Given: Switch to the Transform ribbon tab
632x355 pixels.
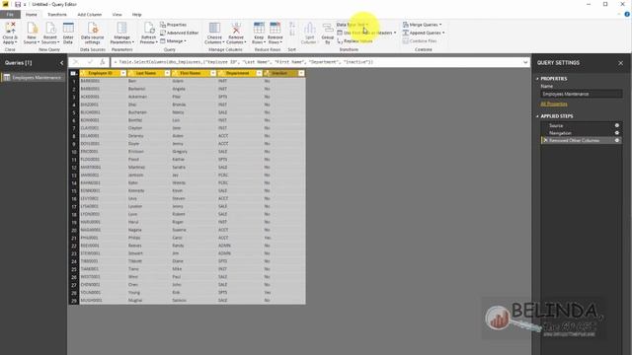Looking at the screenshot, I should [57, 15].
